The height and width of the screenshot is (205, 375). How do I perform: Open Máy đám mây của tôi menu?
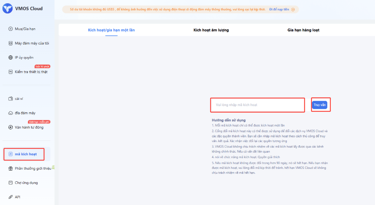32,43
